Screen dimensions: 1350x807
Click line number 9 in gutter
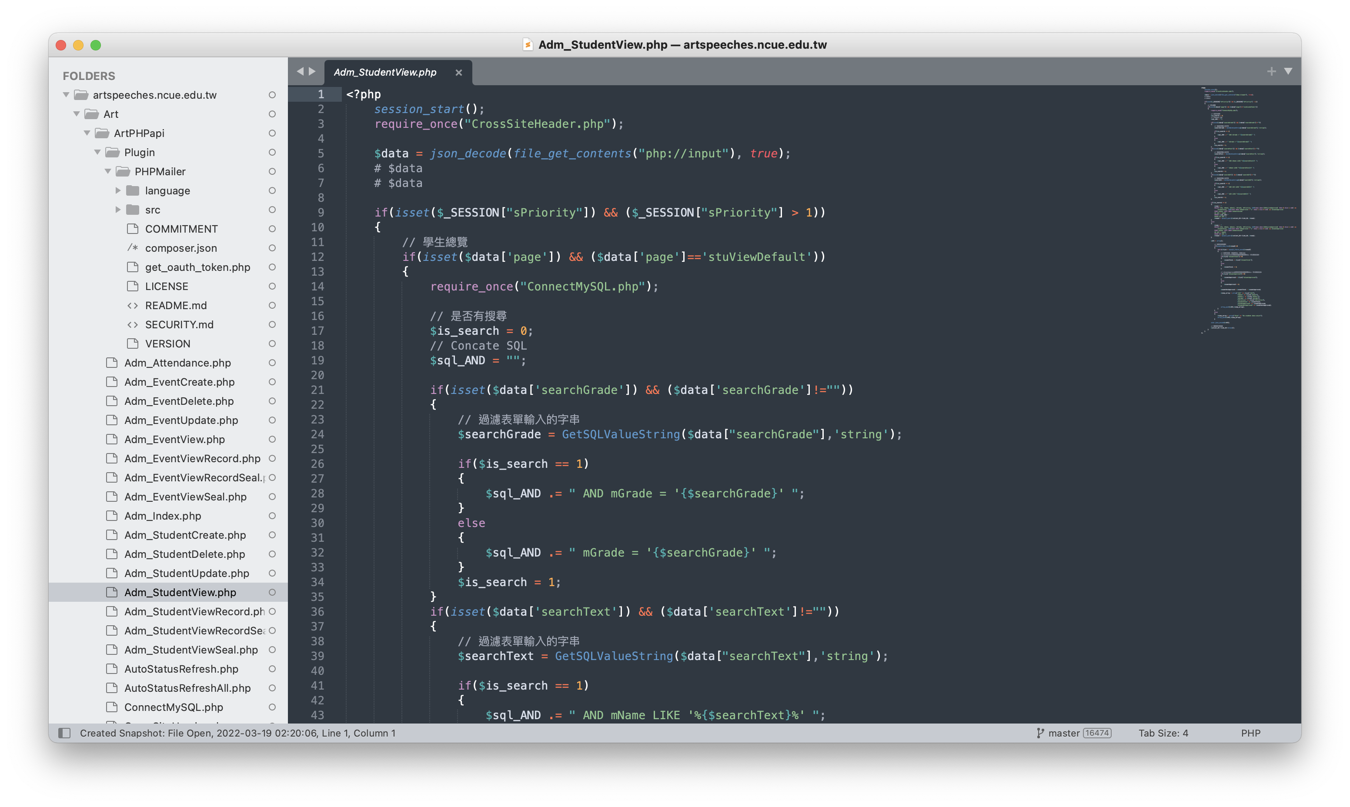click(321, 212)
